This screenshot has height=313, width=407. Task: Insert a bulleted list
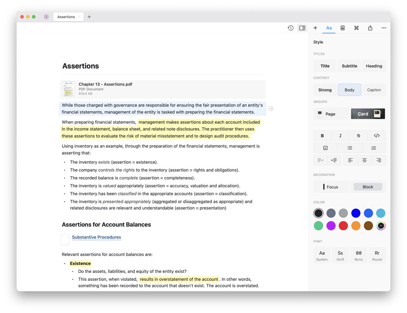coord(350,147)
